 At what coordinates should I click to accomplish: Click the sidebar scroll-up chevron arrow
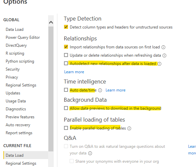51,22
